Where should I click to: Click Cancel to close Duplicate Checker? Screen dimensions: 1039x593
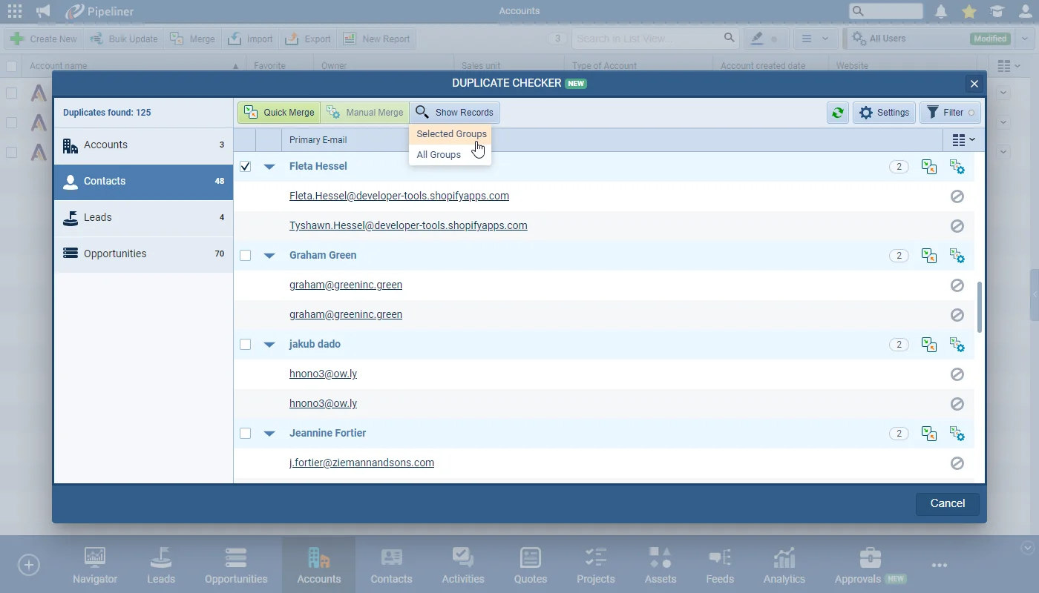coord(948,503)
